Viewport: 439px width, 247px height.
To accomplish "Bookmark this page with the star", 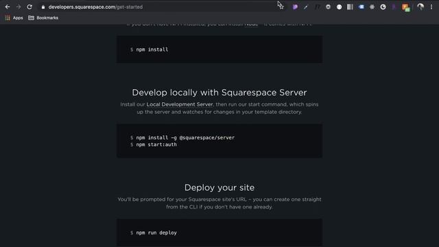I will pyautogui.click(x=281, y=7).
